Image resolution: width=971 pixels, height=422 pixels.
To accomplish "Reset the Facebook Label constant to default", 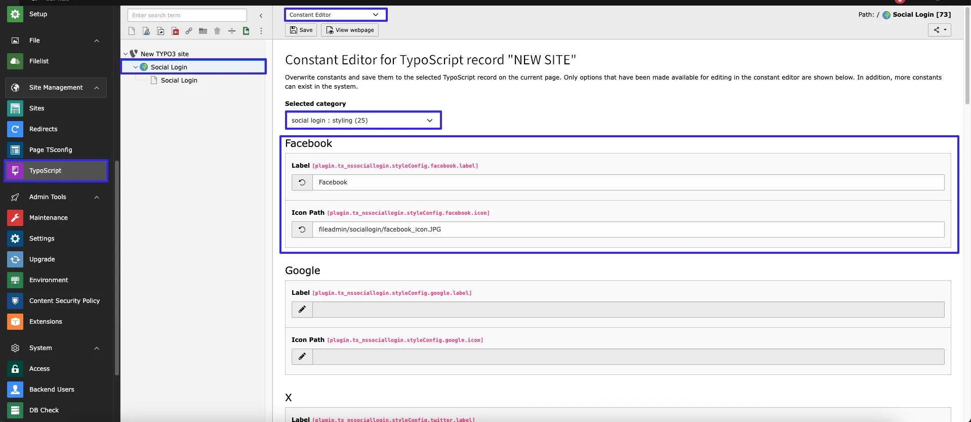I will pos(302,182).
